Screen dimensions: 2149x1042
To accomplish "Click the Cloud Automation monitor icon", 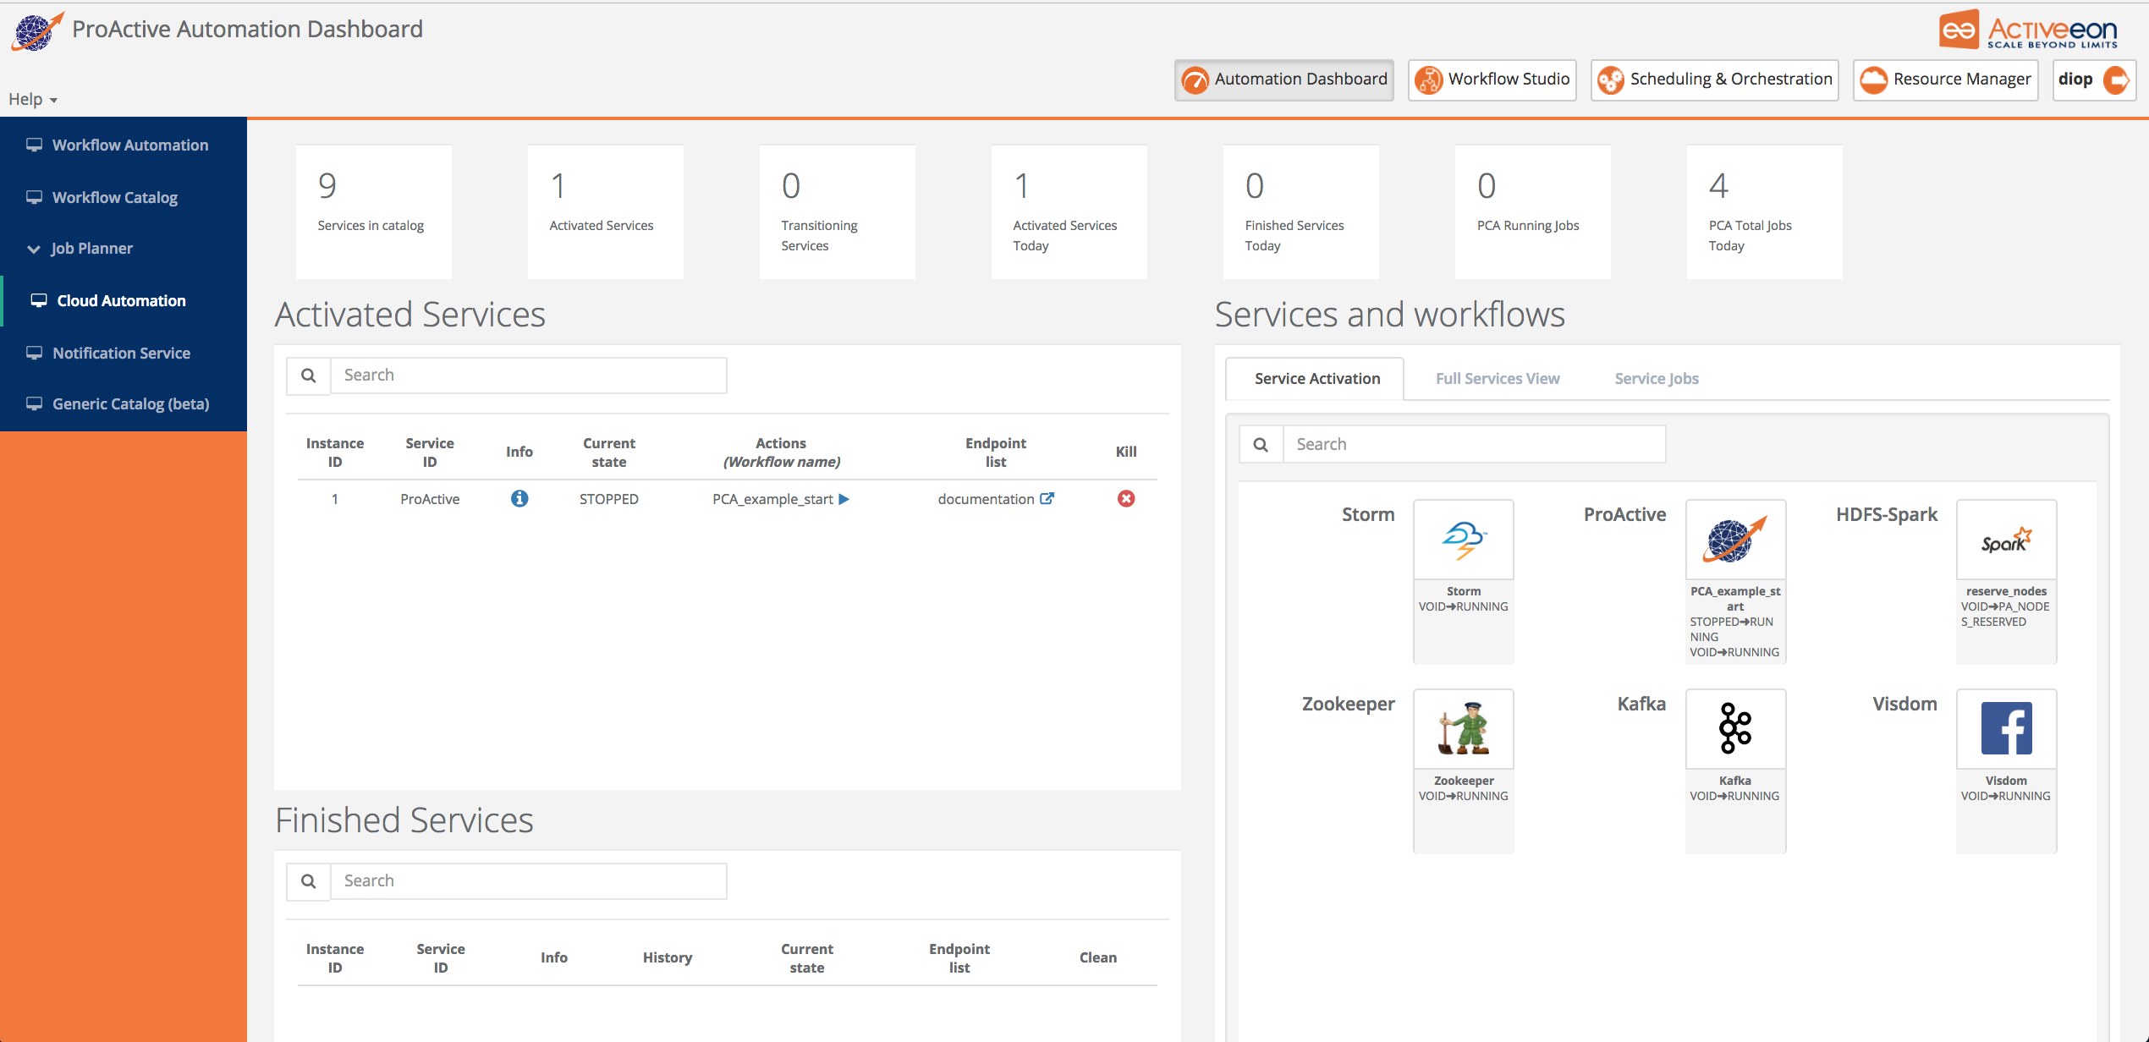I will (39, 300).
